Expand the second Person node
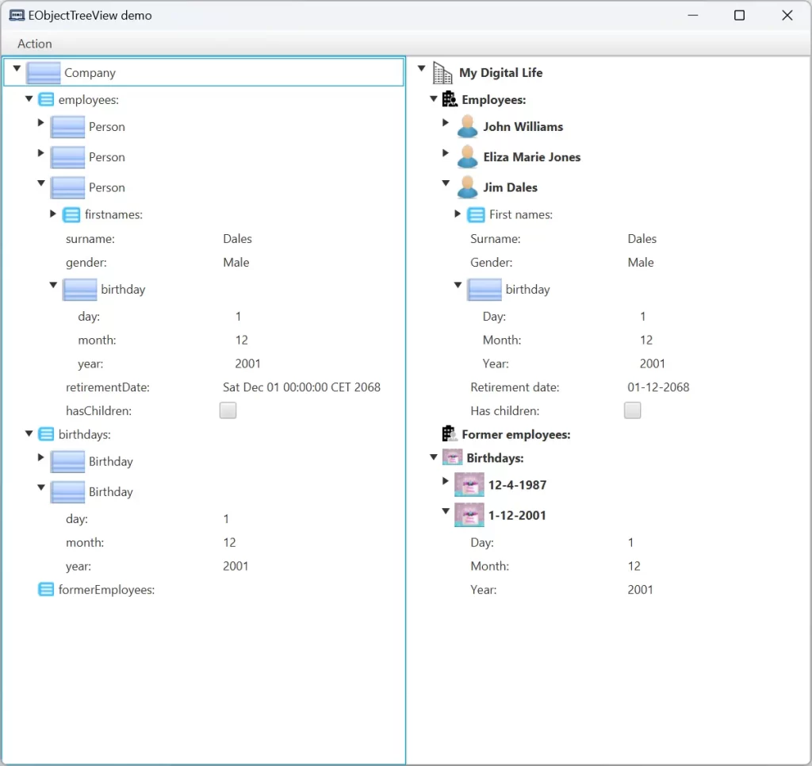The image size is (812, 766). (41, 153)
